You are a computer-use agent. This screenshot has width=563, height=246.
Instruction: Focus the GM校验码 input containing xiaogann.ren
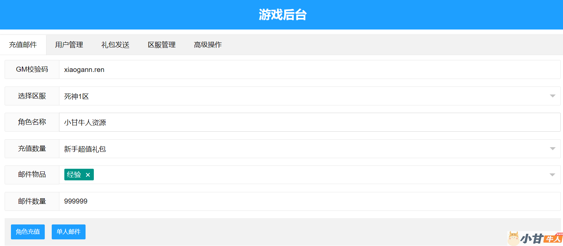pos(308,70)
